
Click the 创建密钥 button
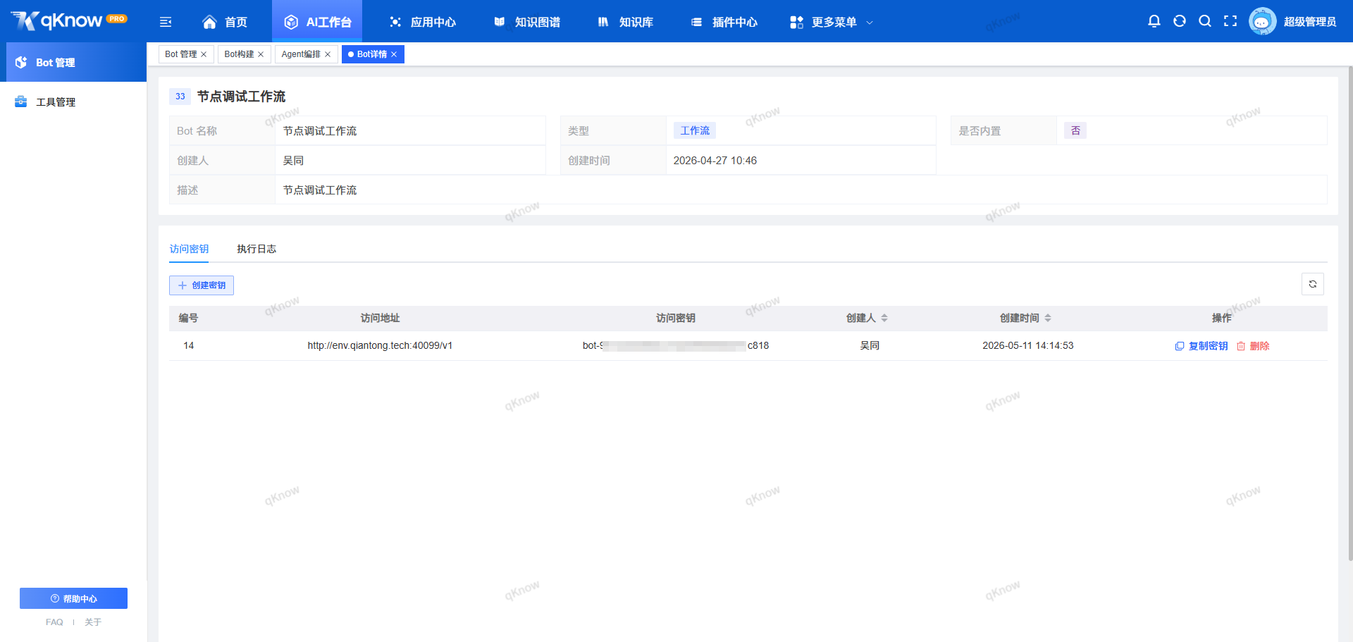(x=202, y=285)
